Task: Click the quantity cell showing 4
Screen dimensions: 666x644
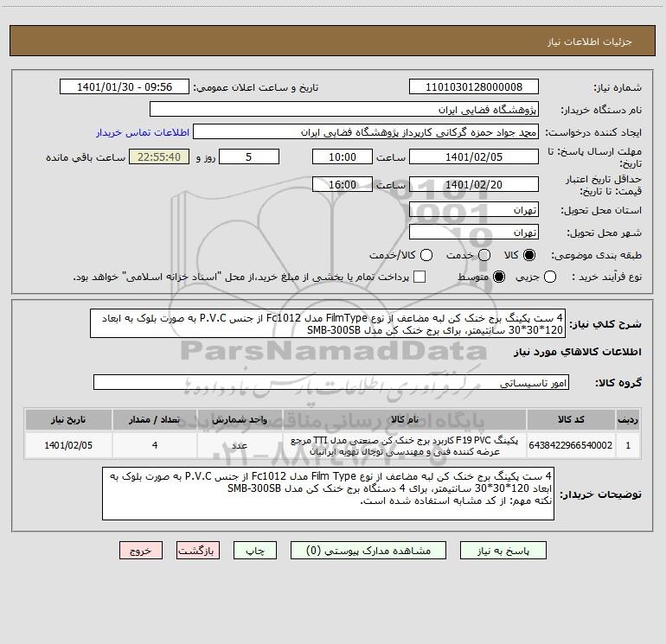Action: click(x=155, y=445)
